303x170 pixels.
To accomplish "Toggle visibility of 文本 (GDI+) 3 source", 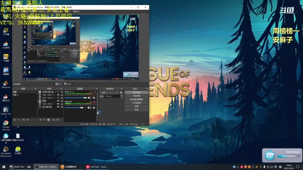I will (58, 95).
